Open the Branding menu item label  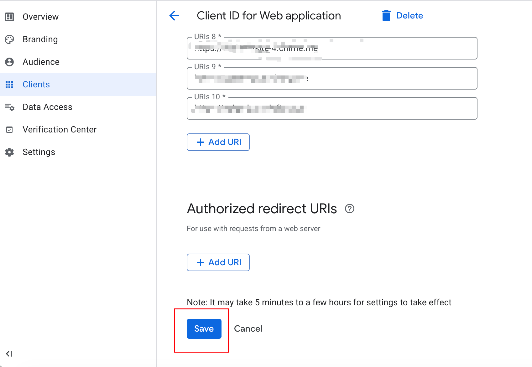[40, 39]
